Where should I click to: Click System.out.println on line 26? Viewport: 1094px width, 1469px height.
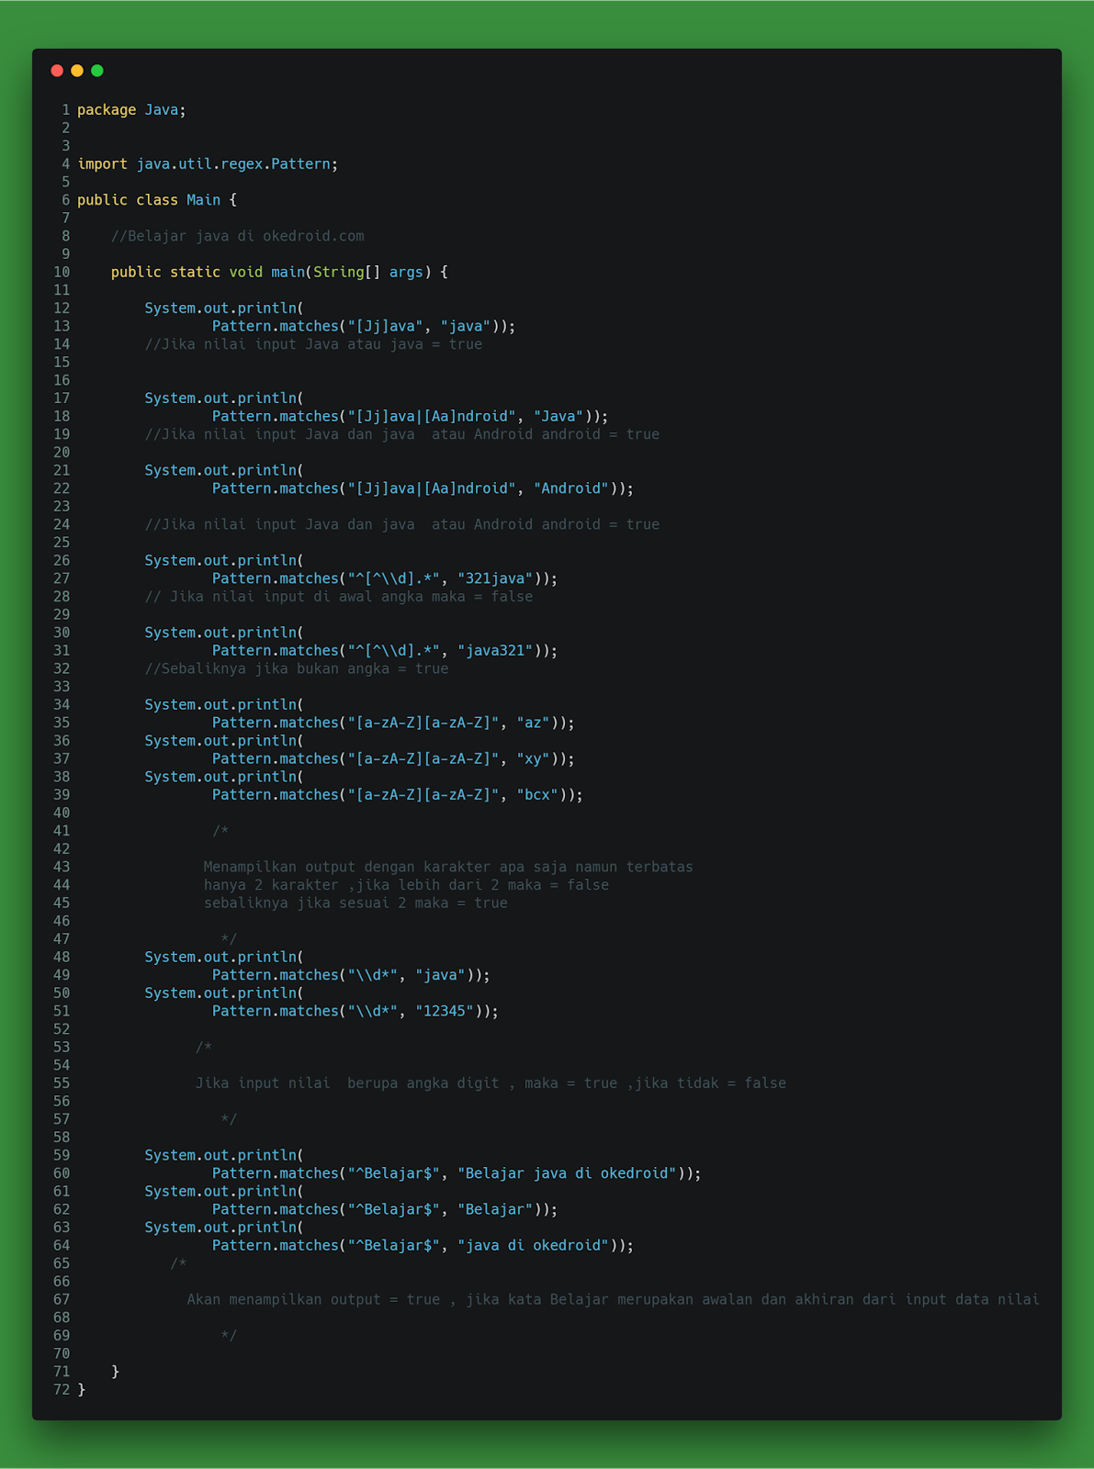224,561
